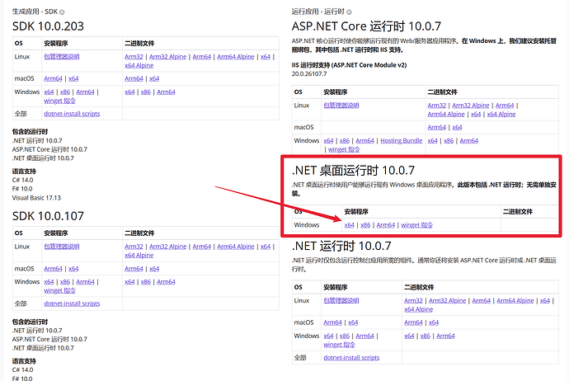
Task: Open .NET 运行时 10.0.7 dotnet-install scripts link
Action: (x=351, y=357)
